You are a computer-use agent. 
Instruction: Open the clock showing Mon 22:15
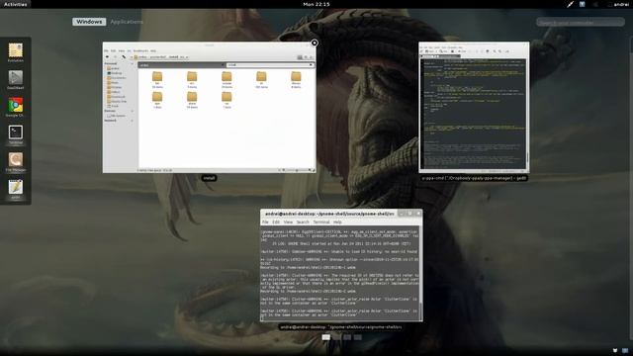click(316, 4)
